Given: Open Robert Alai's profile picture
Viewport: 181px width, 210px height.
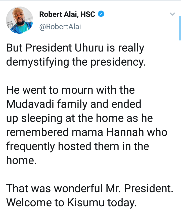Looking at the screenshot, I should click(x=20, y=20).
